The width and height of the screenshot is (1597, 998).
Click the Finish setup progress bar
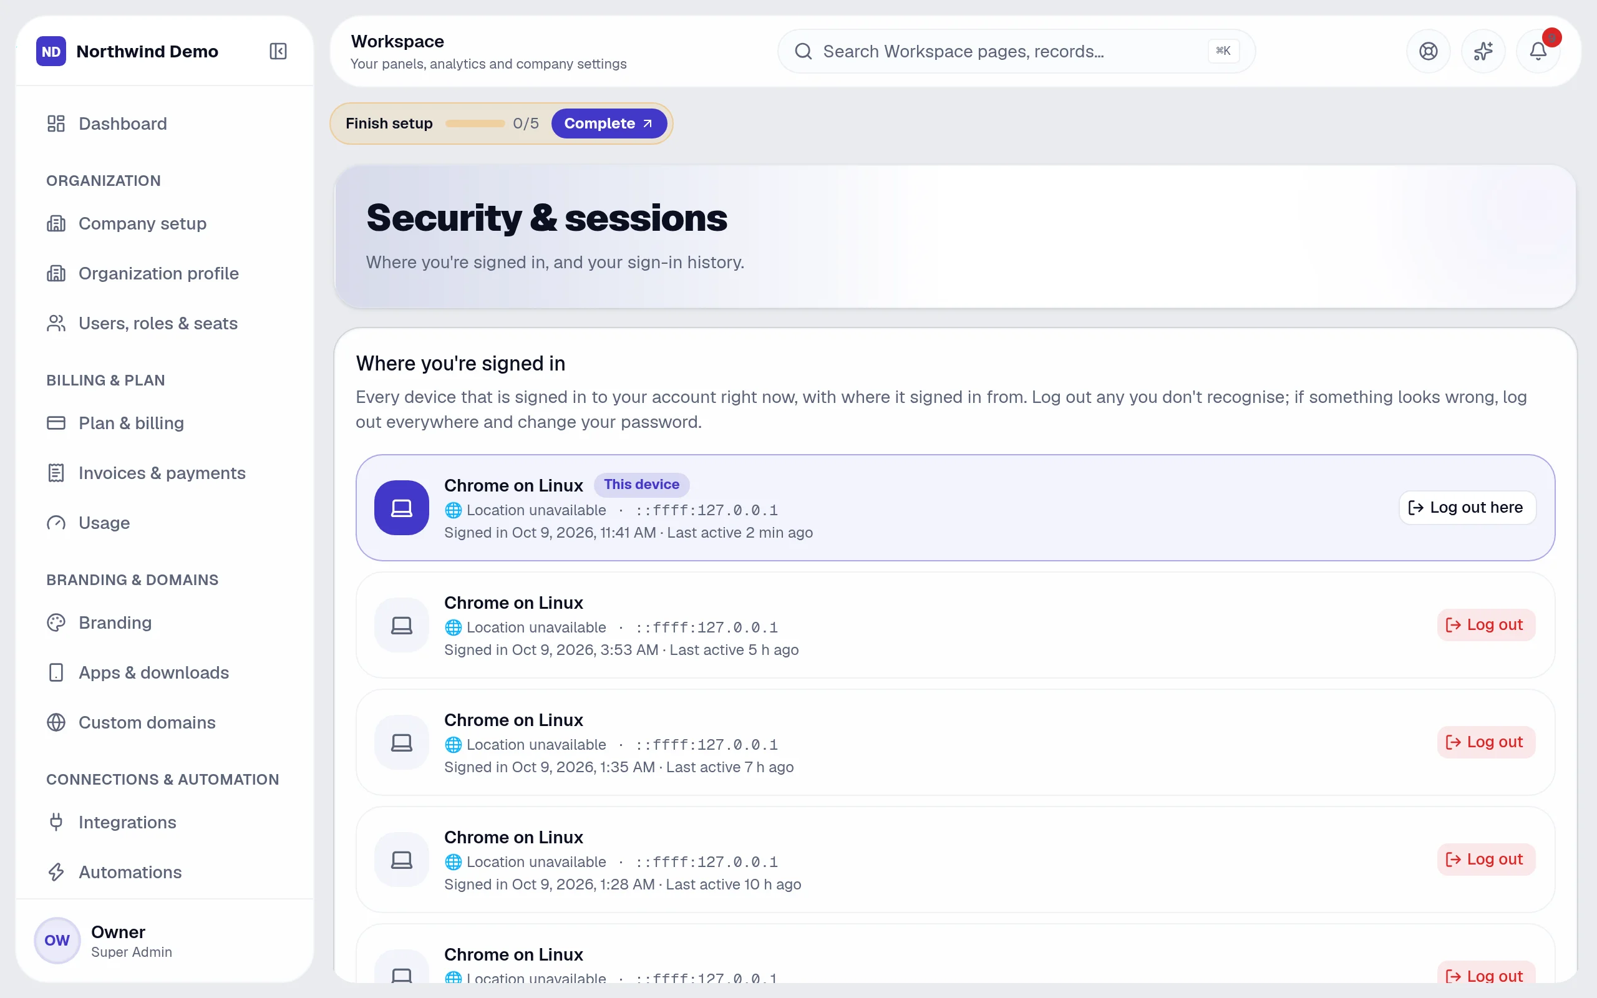click(x=475, y=124)
